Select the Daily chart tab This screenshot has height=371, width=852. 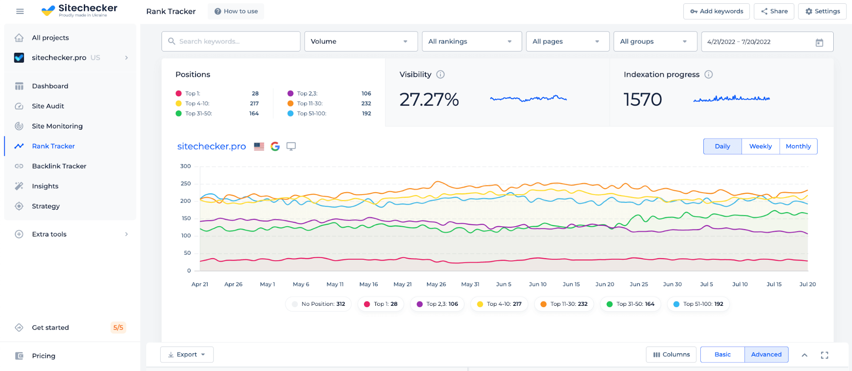pyautogui.click(x=722, y=147)
